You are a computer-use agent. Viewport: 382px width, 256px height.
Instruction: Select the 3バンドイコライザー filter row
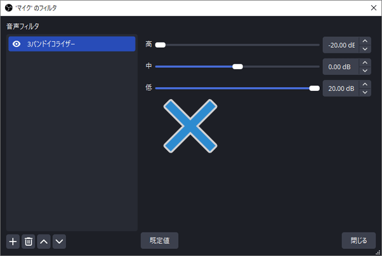pyautogui.click(x=72, y=44)
